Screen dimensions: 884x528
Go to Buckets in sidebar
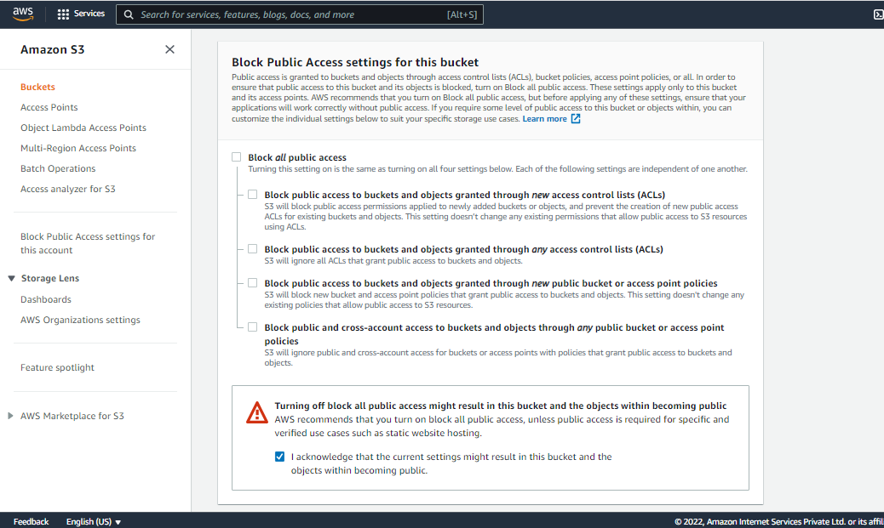(x=37, y=87)
